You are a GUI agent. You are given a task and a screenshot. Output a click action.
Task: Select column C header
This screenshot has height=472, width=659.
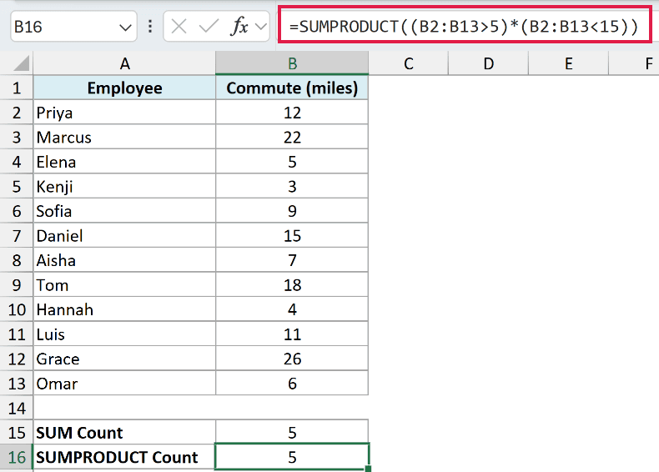[x=409, y=63]
